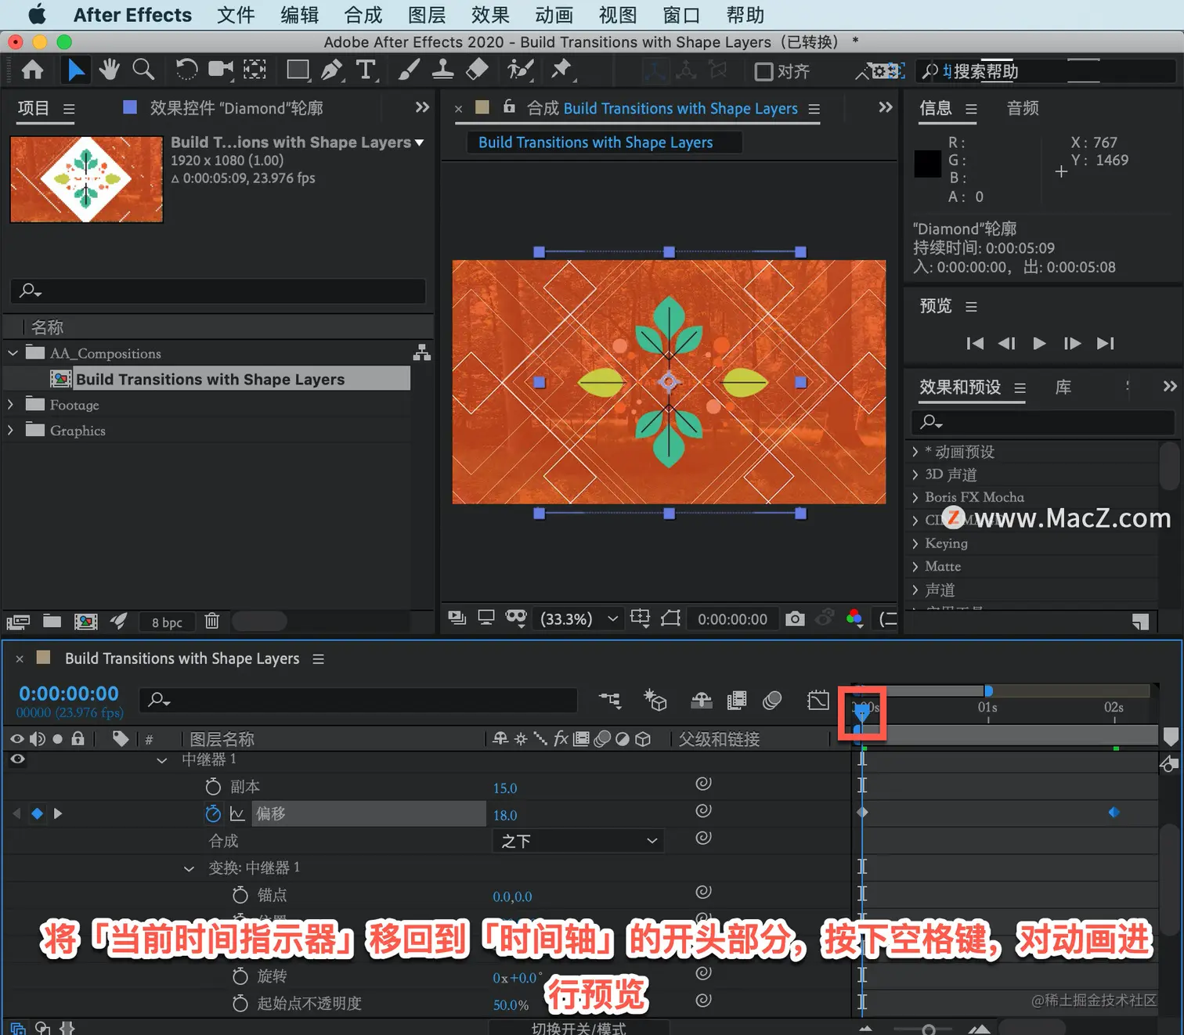Viewport: 1184px width, 1035px height.
Task: Select the Roto Brush tool
Action: pos(520,70)
